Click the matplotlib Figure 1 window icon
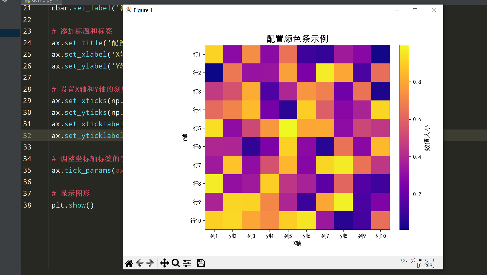Screen dimensions: 487x275 click(129, 10)
